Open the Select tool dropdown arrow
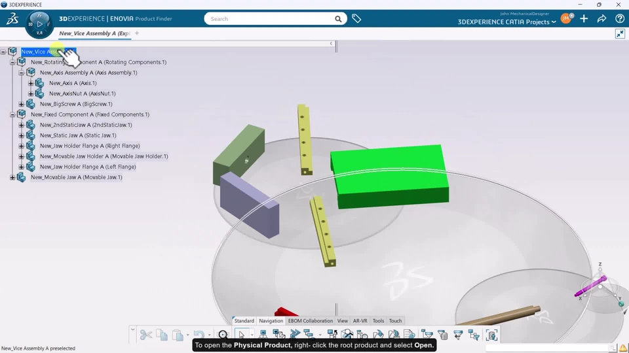 pos(252,335)
